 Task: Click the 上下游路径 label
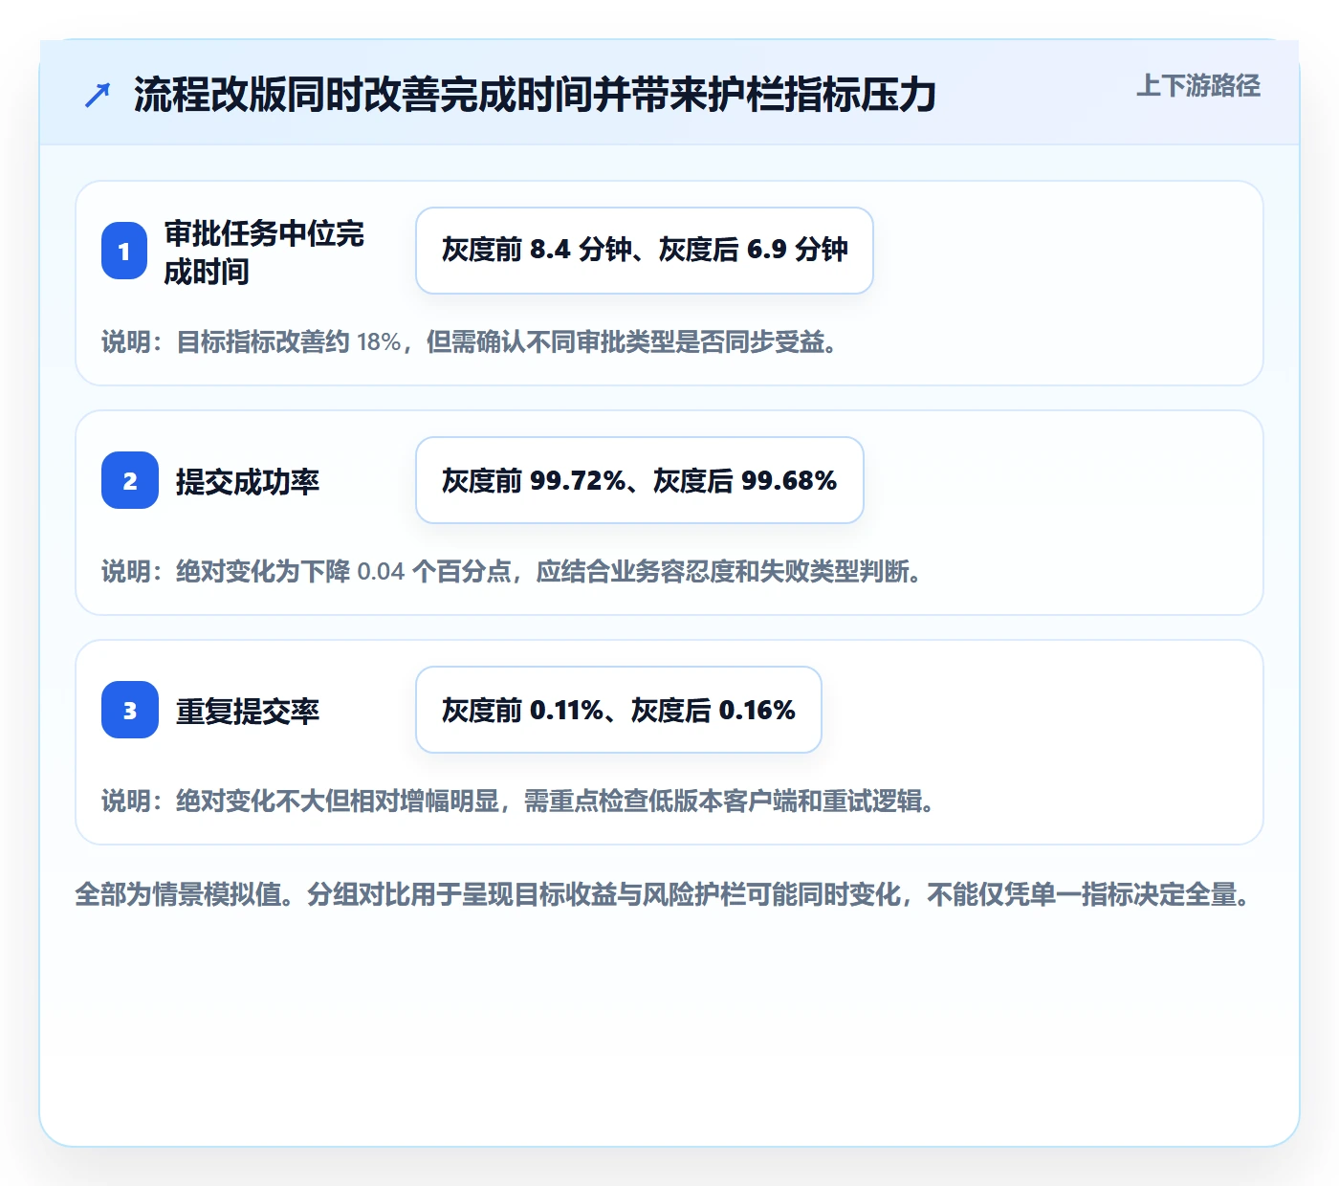coord(1197,86)
